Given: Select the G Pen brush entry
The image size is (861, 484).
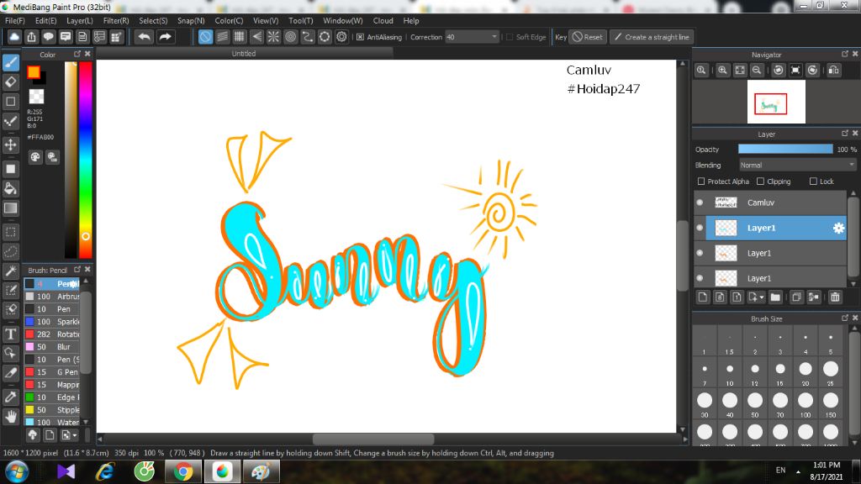Looking at the screenshot, I should [x=52, y=372].
